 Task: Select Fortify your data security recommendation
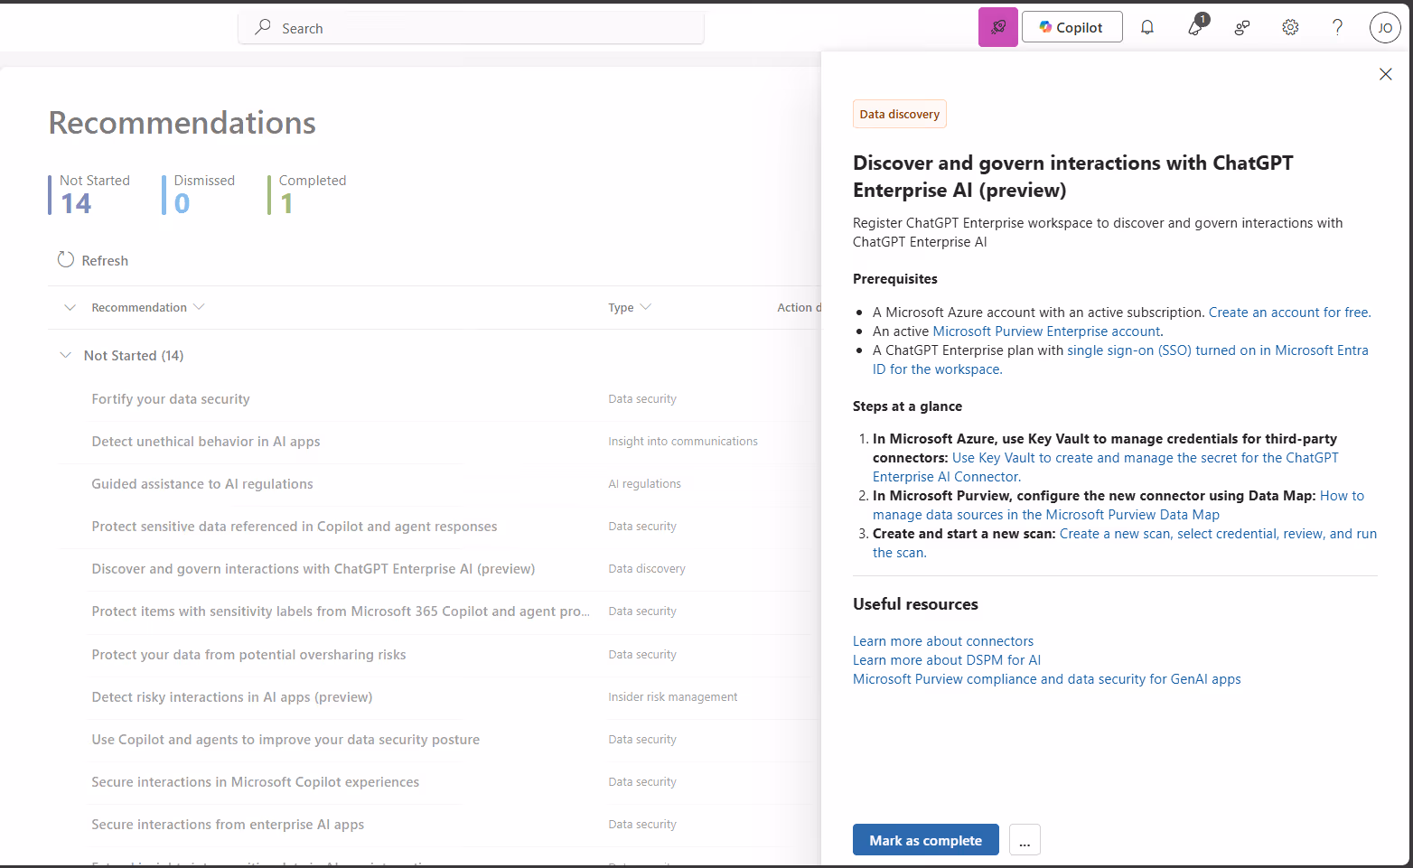coord(171,399)
